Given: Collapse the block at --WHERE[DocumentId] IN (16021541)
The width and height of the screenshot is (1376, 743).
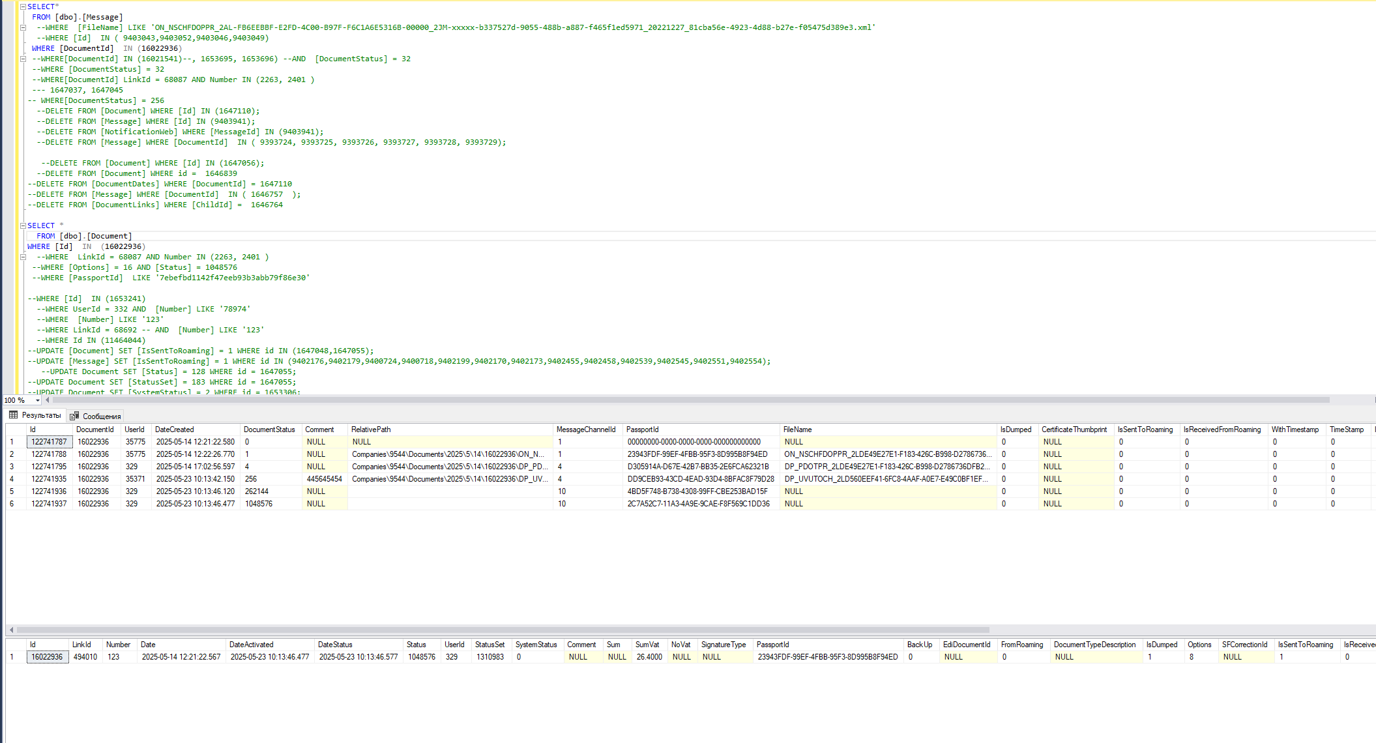Looking at the screenshot, I should [23, 59].
